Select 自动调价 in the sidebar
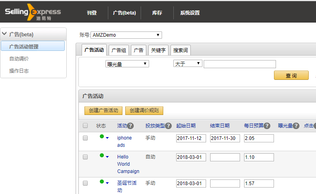 19,59
